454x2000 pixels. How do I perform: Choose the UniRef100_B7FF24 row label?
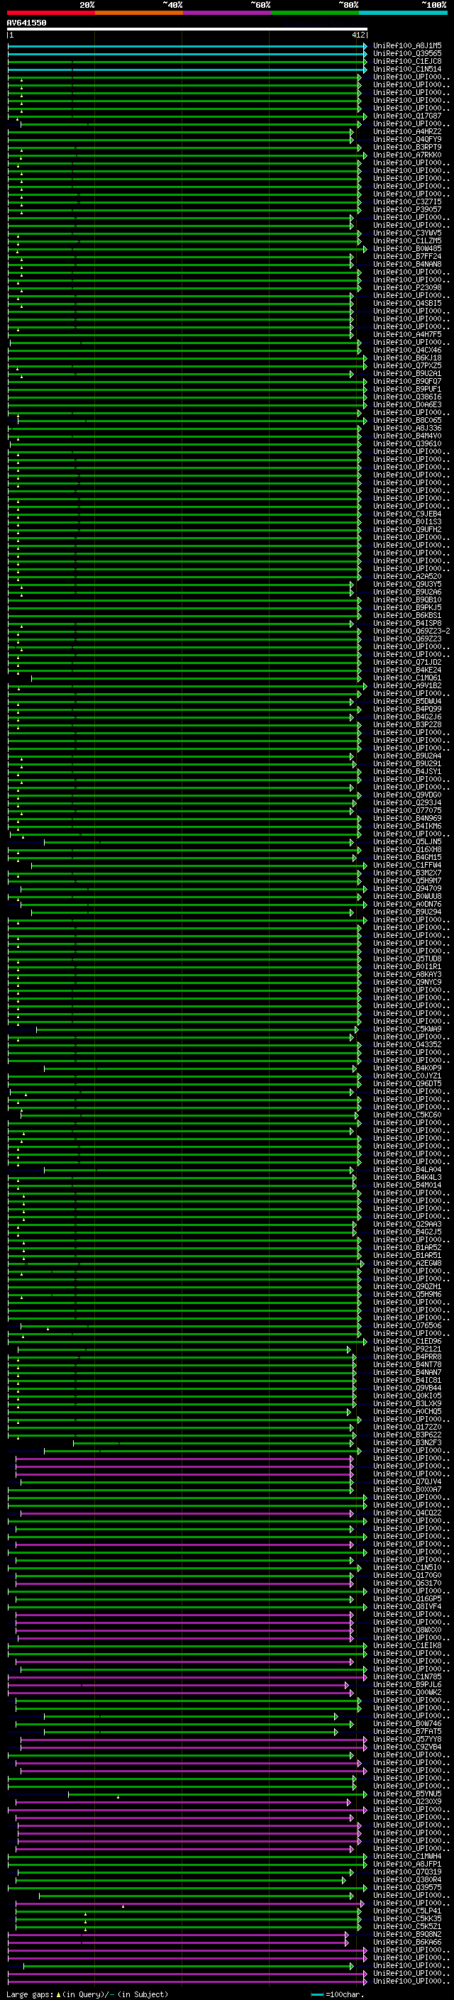407,256
